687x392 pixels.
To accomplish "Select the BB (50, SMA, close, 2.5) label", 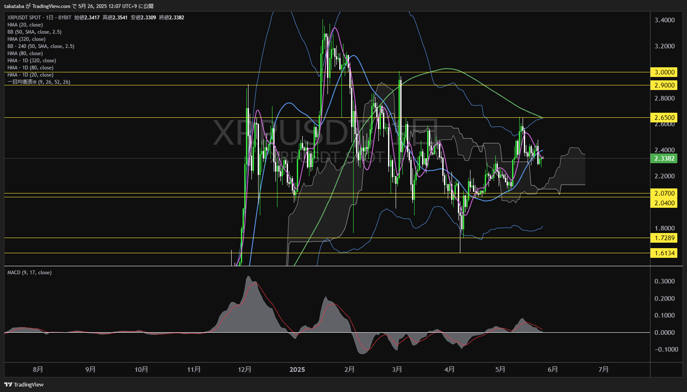I will pyautogui.click(x=34, y=32).
